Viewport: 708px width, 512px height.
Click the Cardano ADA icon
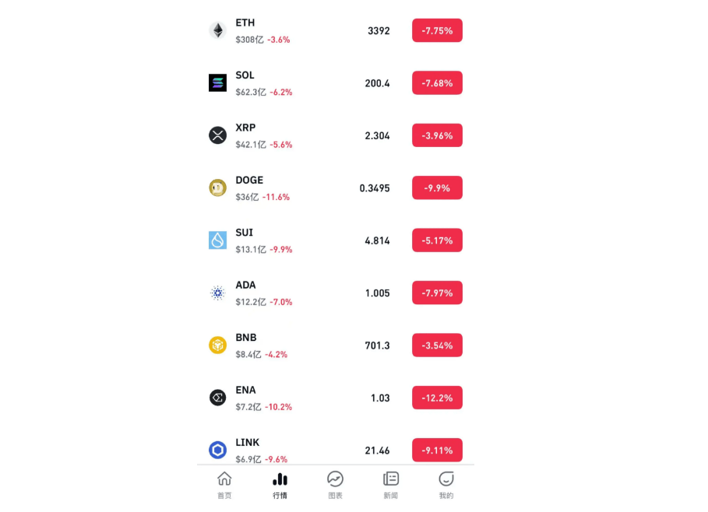point(217,293)
